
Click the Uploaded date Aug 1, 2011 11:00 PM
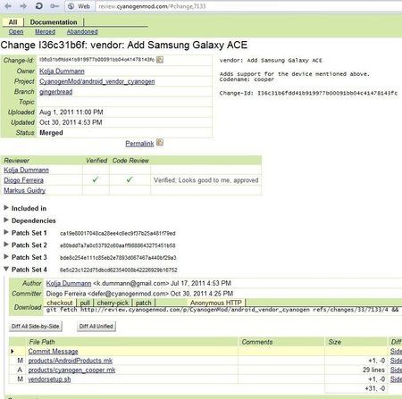[x=71, y=112]
